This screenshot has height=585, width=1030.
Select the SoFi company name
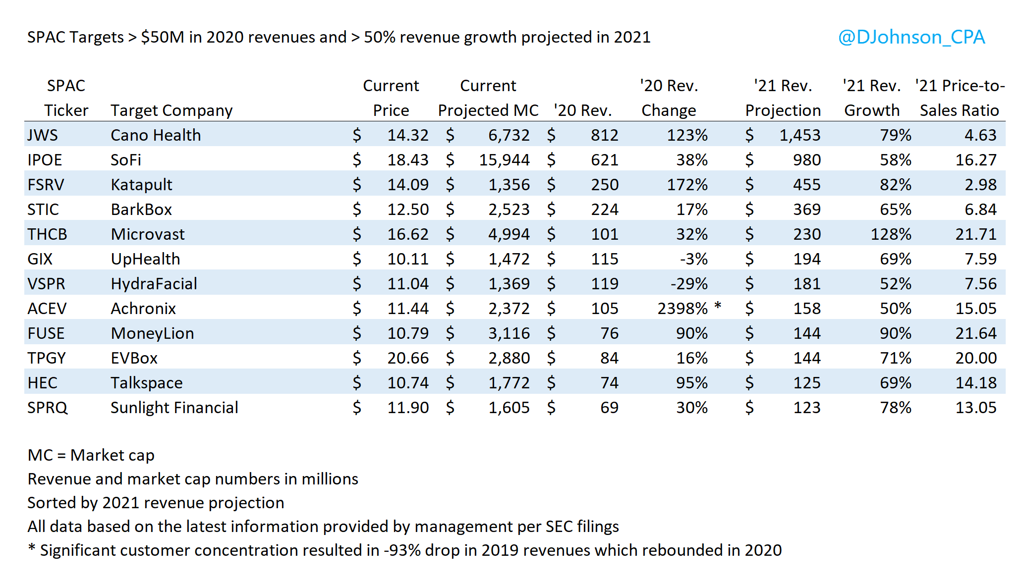[x=126, y=160]
